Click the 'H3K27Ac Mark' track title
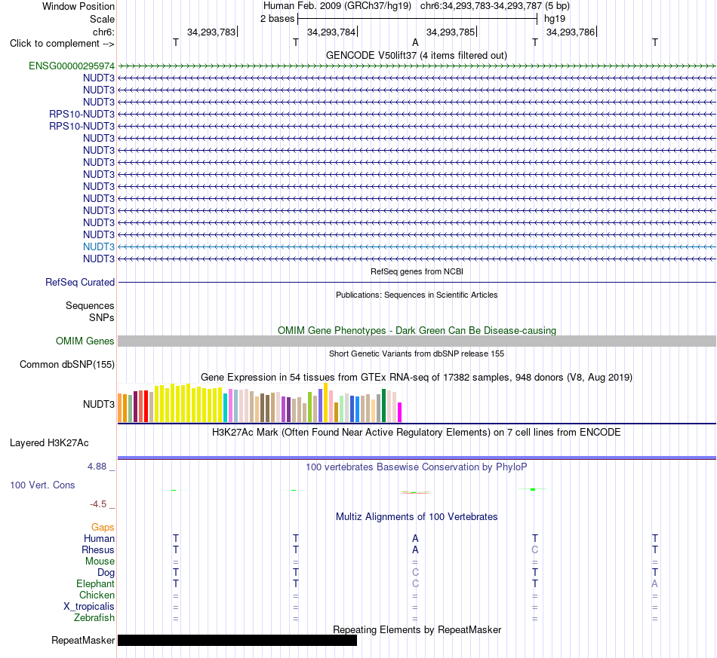 click(x=417, y=433)
